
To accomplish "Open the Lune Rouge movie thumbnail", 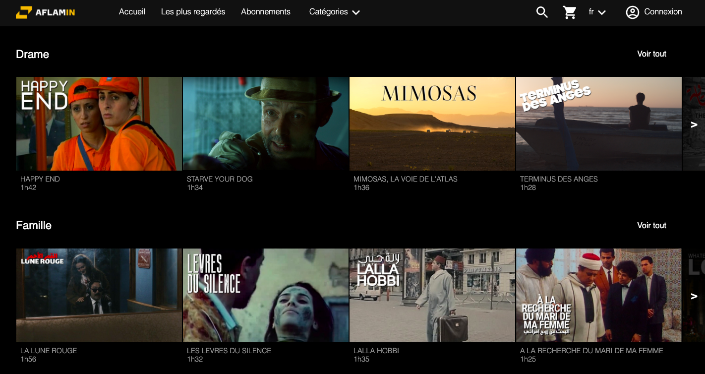I will [99, 295].
